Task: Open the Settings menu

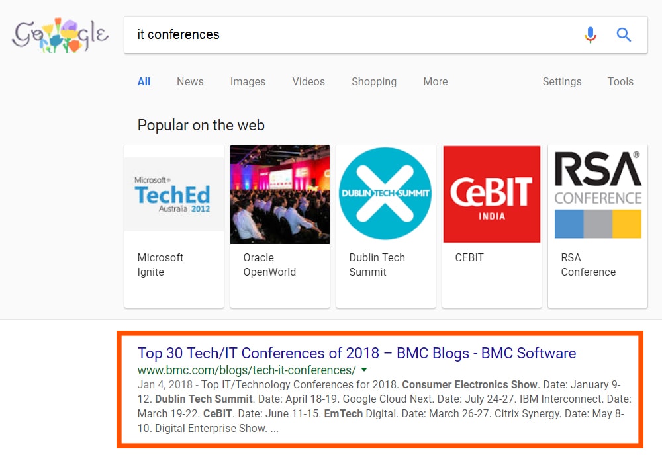Action: [562, 82]
